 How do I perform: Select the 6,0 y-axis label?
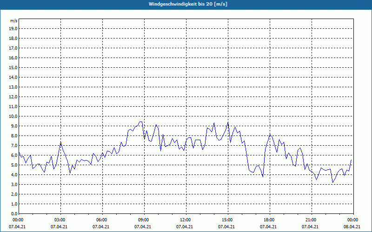coord(14,155)
